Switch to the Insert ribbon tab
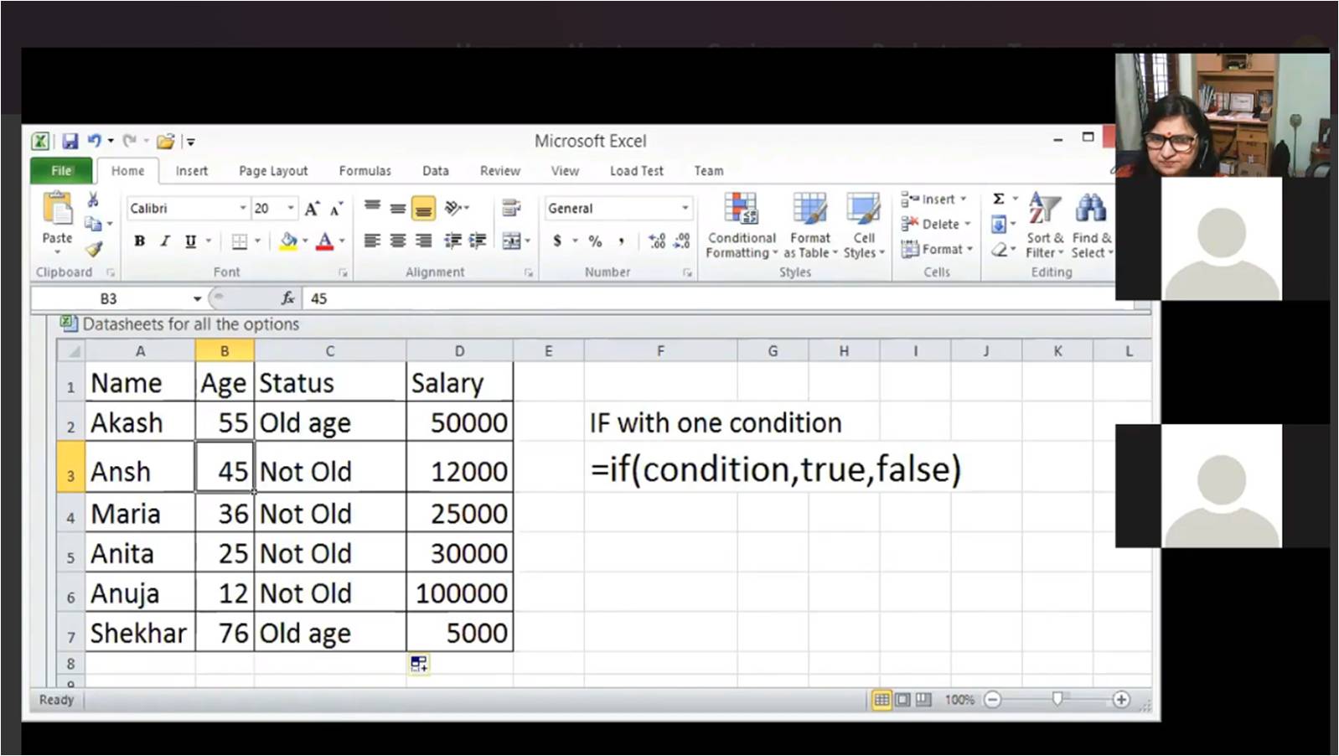The width and height of the screenshot is (1339, 756). (x=192, y=171)
